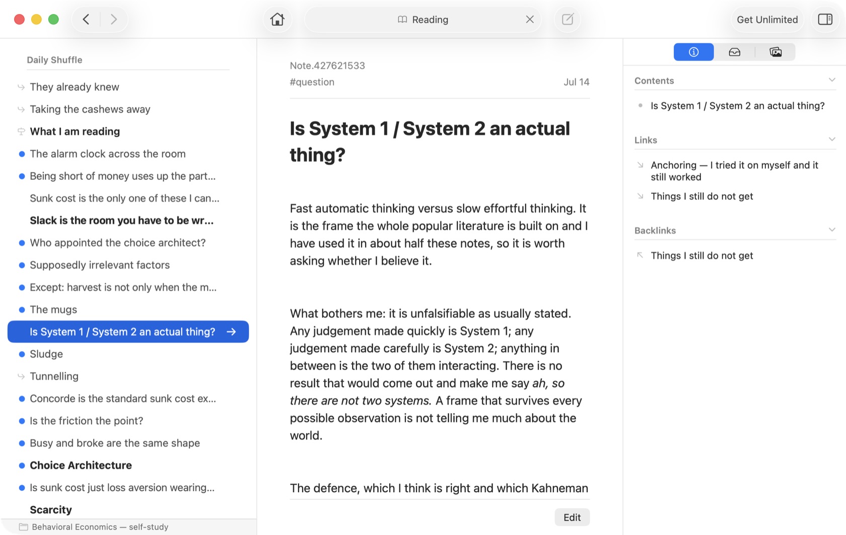The image size is (846, 535).
Task: Open the Anchoring linked note
Action: coord(734,171)
